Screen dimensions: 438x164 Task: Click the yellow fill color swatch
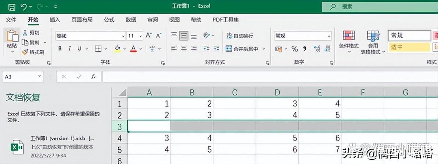coord(118,49)
